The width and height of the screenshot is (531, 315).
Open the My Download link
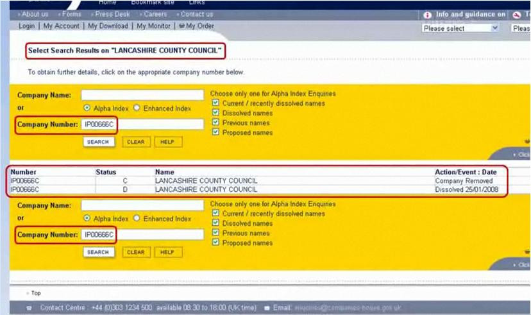[x=108, y=26]
